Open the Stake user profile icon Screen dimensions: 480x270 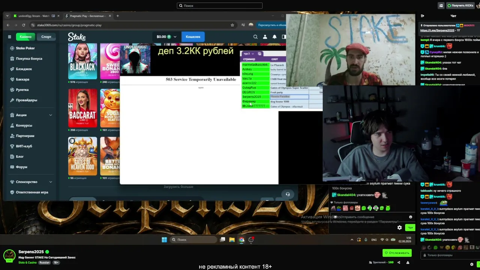(x=265, y=37)
